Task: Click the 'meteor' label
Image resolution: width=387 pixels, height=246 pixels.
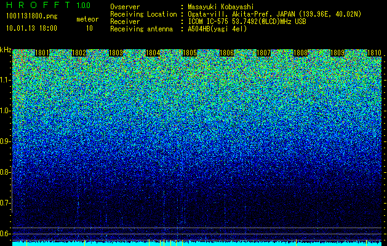Action: click(x=87, y=19)
